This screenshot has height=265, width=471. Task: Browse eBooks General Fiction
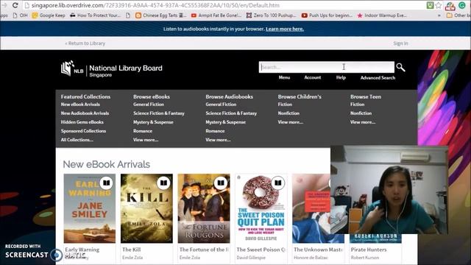click(x=149, y=105)
